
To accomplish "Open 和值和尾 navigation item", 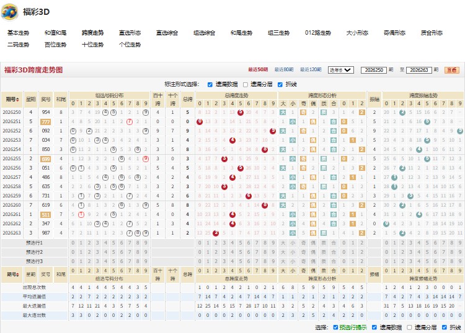I will [x=55, y=33].
